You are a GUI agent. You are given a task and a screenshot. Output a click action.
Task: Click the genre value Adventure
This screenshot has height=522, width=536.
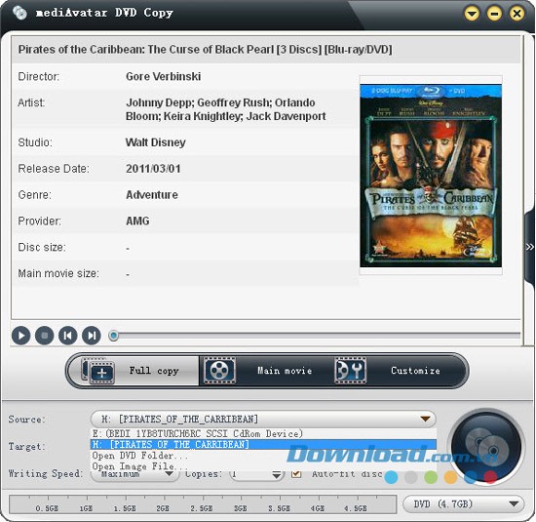(152, 195)
